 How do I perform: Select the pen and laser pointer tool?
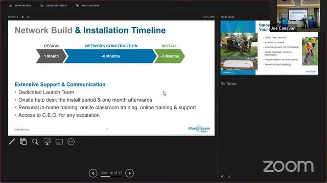coord(12,142)
